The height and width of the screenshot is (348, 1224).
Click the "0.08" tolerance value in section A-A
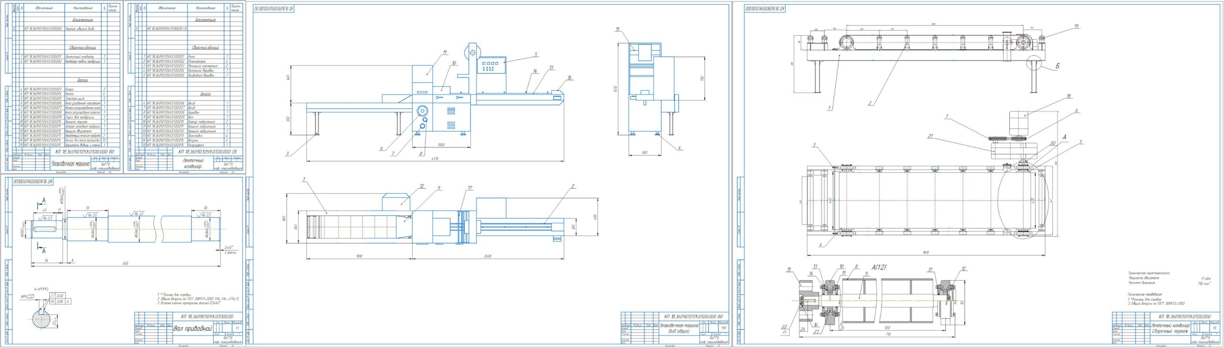pyautogui.click(x=60, y=301)
